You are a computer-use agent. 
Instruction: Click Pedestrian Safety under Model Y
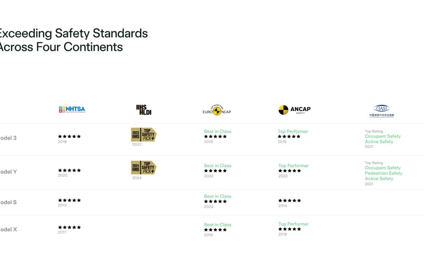383,173
